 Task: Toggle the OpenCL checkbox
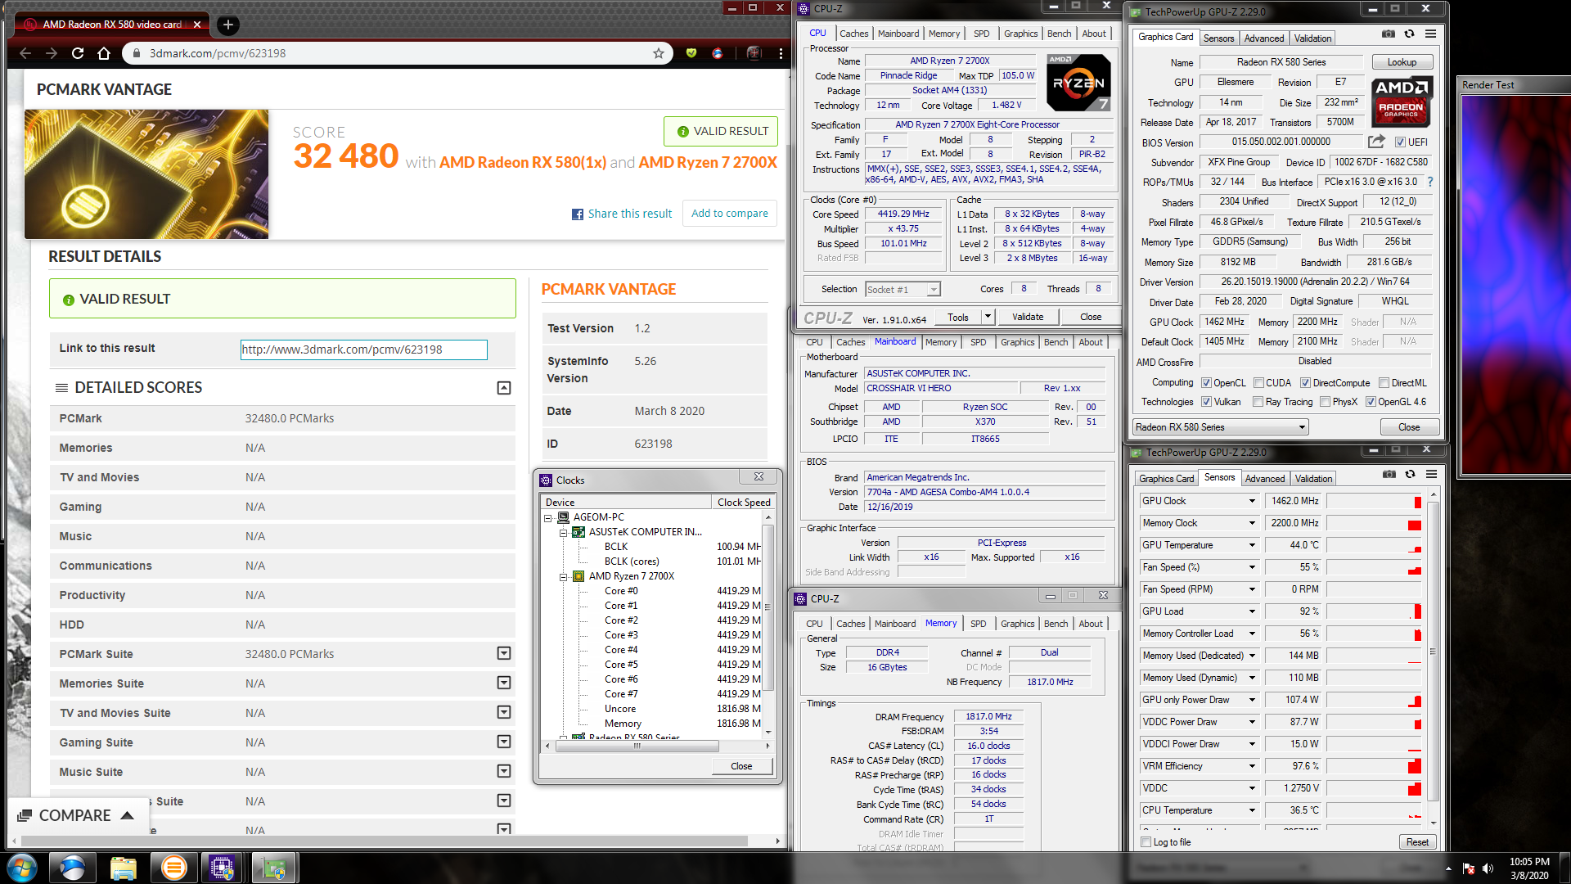[x=1206, y=383]
